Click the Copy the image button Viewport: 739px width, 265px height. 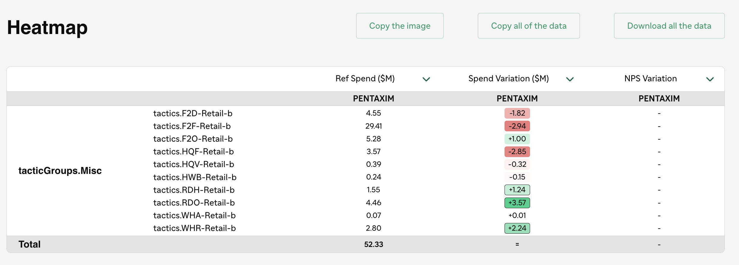point(400,26)
